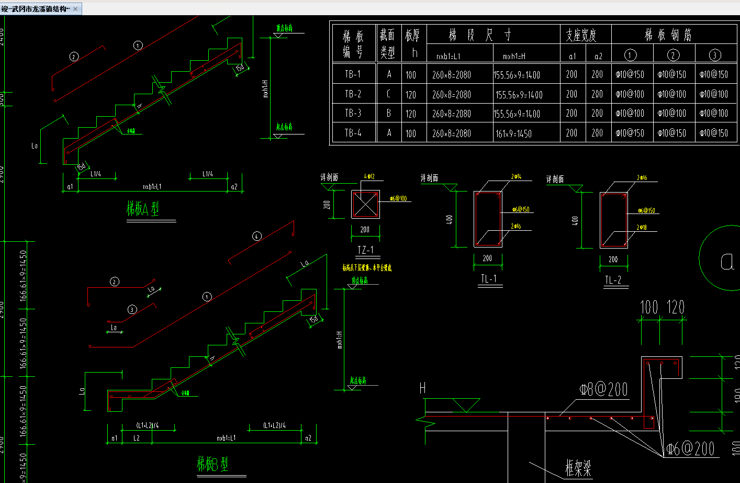The height and width of the screenshot is (483, 740).
Task: Click the 400 height dimension beside TL-1
Action: point(449,219)
